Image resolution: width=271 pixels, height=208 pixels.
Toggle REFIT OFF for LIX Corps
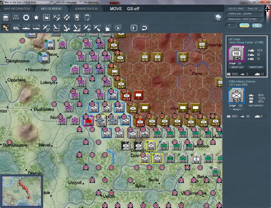click(x=256, y=67)
